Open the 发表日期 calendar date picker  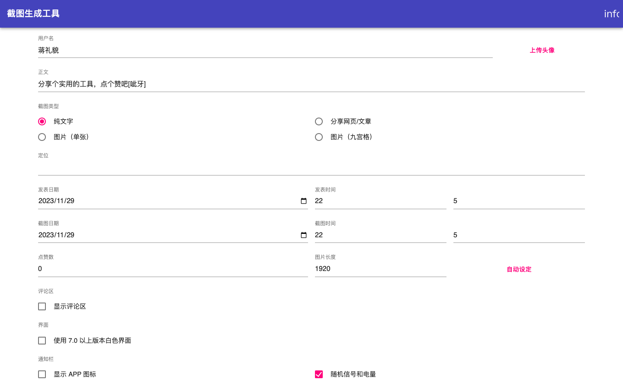tap(304, 201)
